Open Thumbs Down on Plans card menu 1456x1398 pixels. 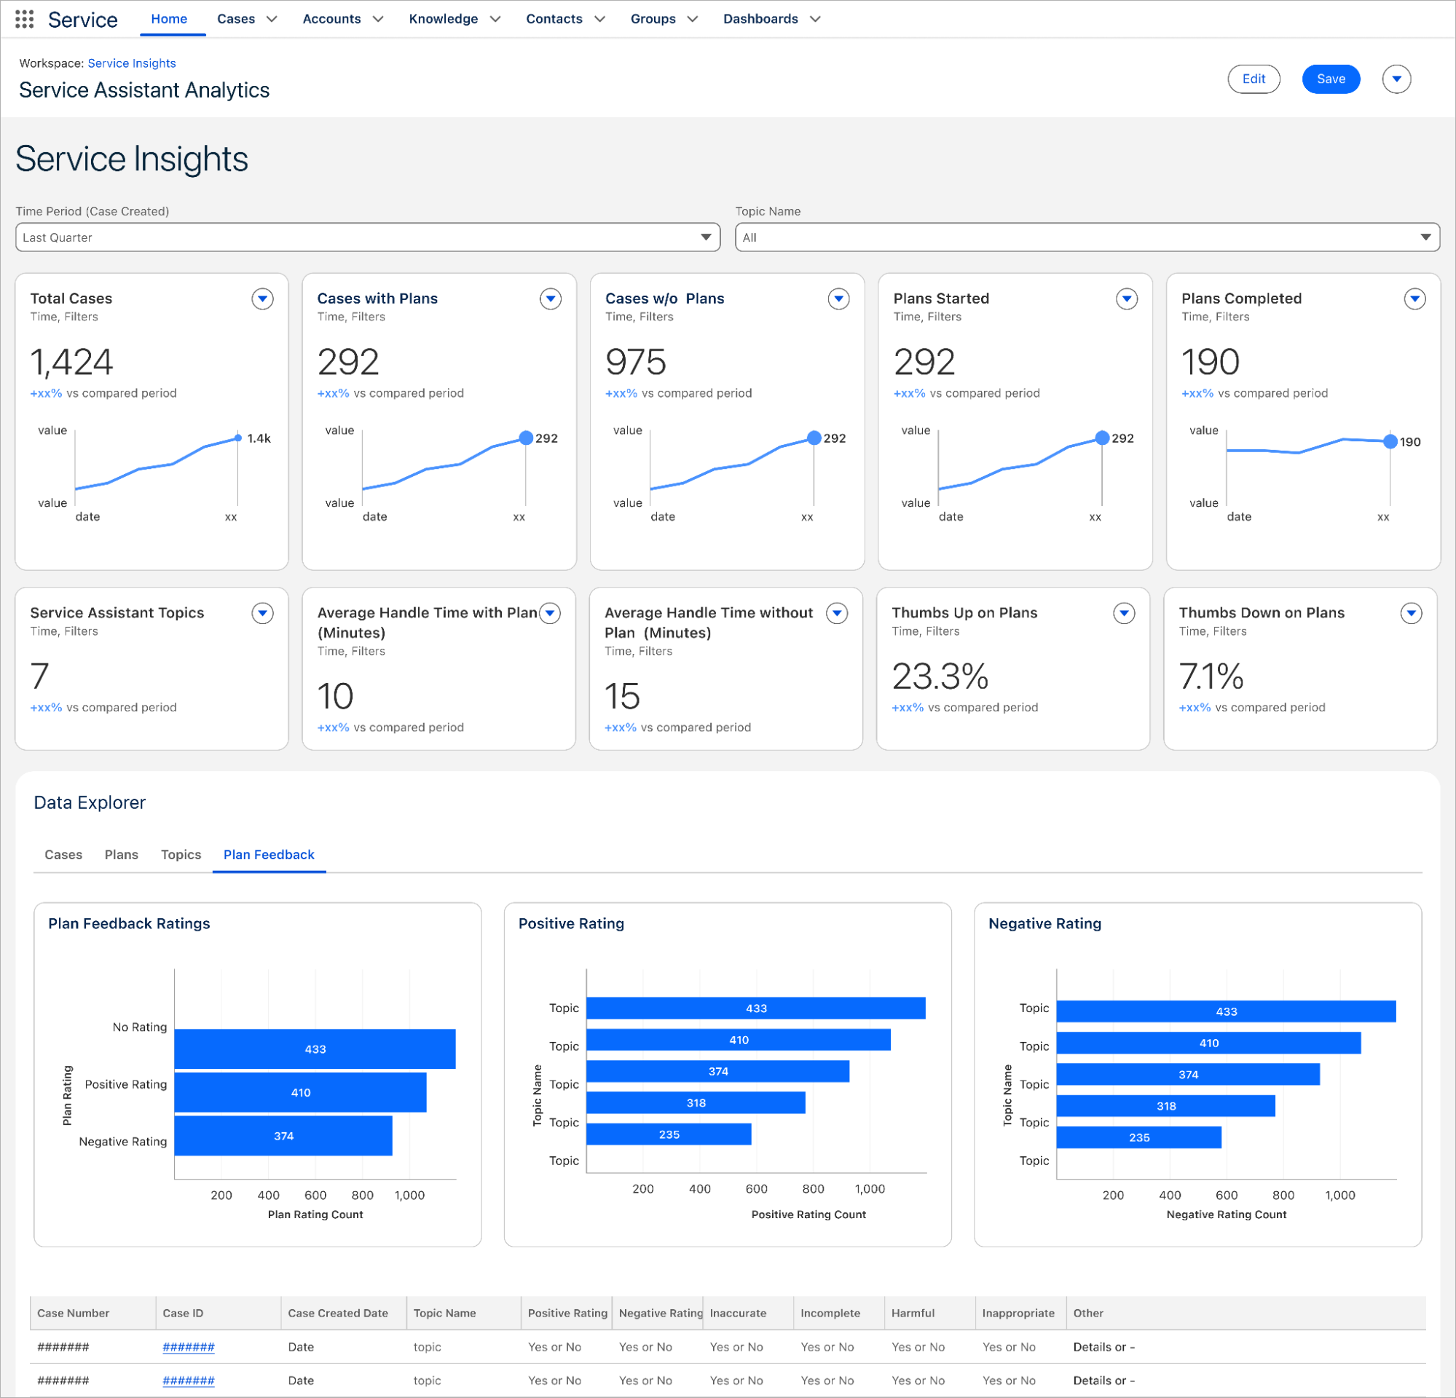1412,613
